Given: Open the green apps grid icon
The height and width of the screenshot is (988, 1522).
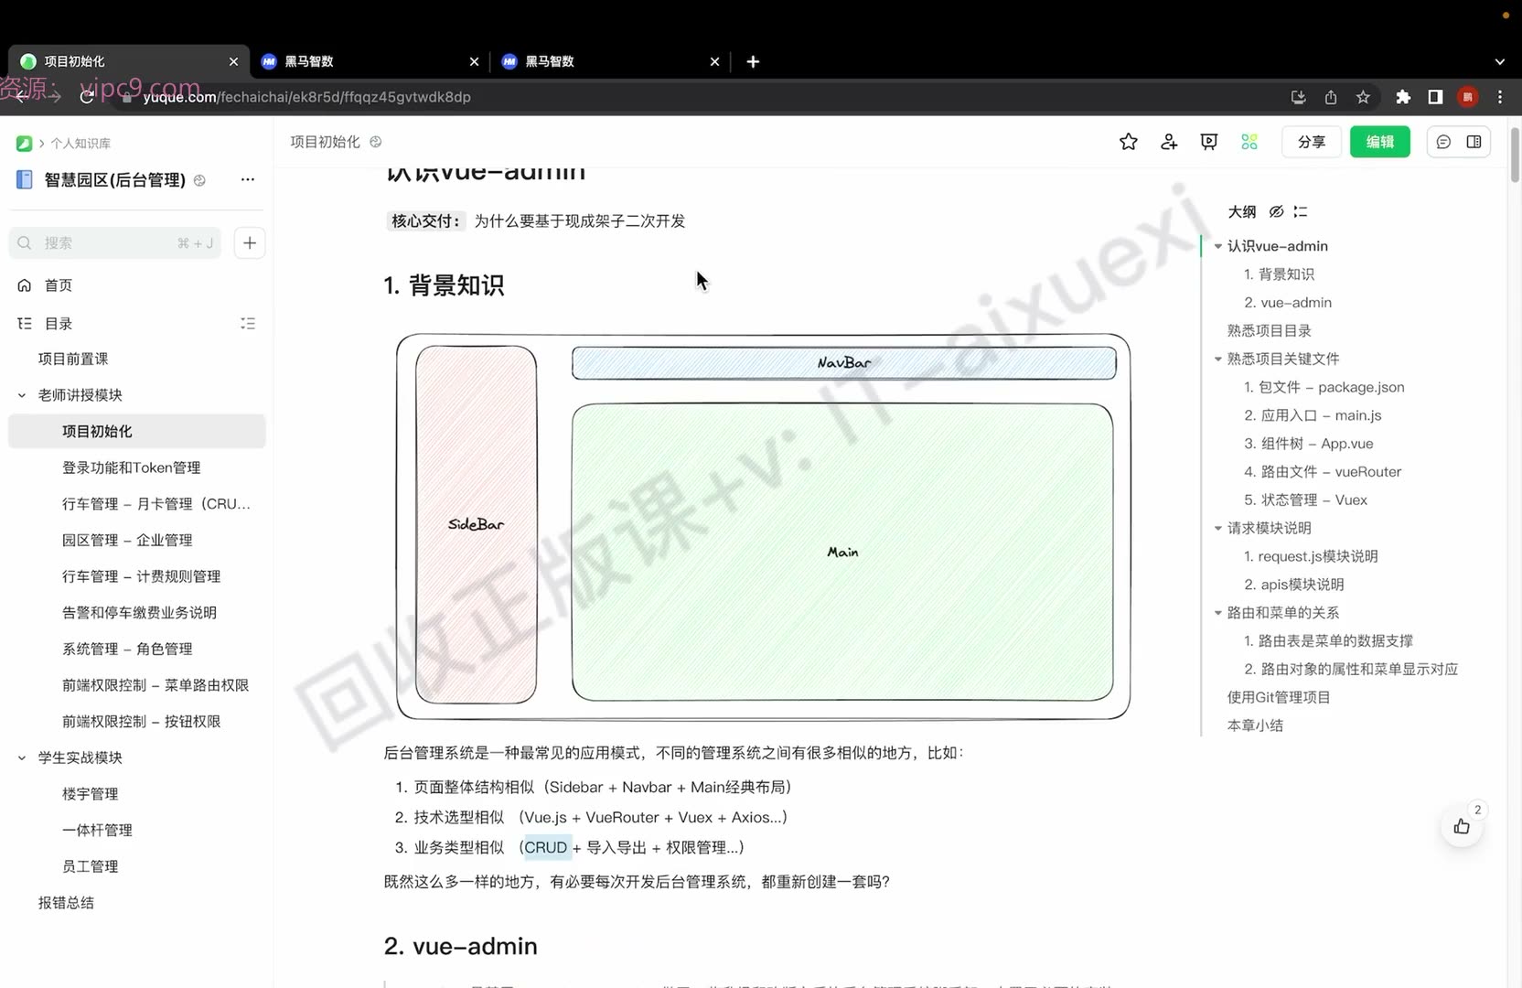Looking at the screenshot, I should [x=1249, y=142].
